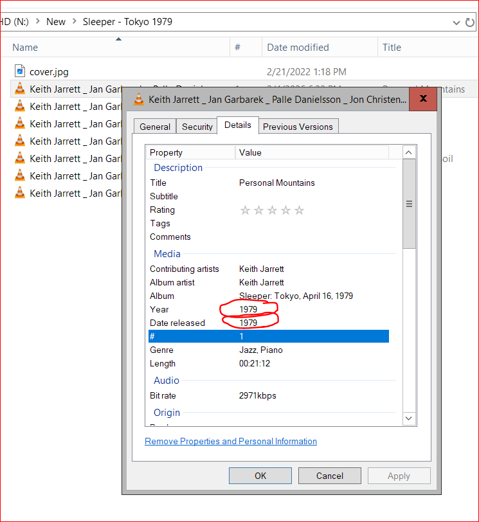The image size is (479, 522).
Task: Click the Description section heading
Action: point(178,167)
